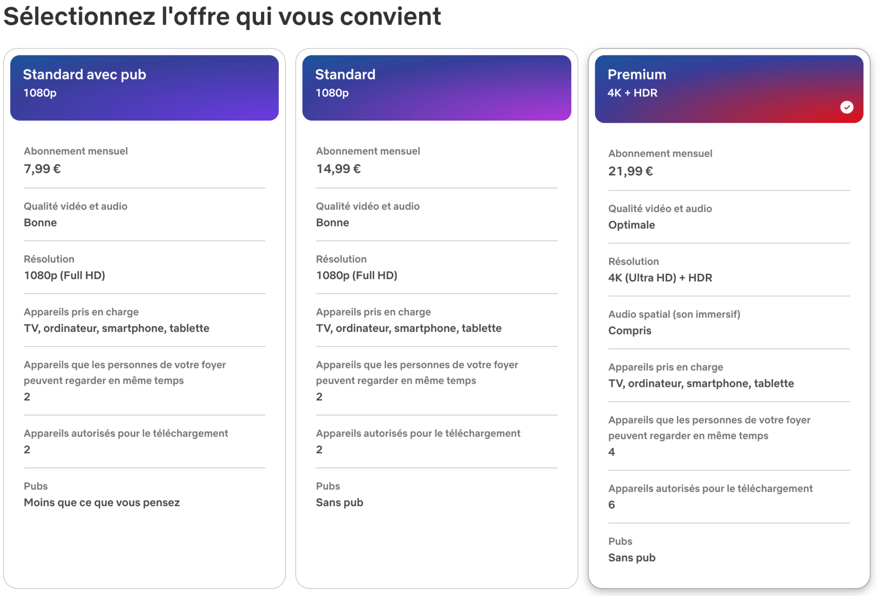Click the 21,99 € monthly price

click(x=630, y=171)
